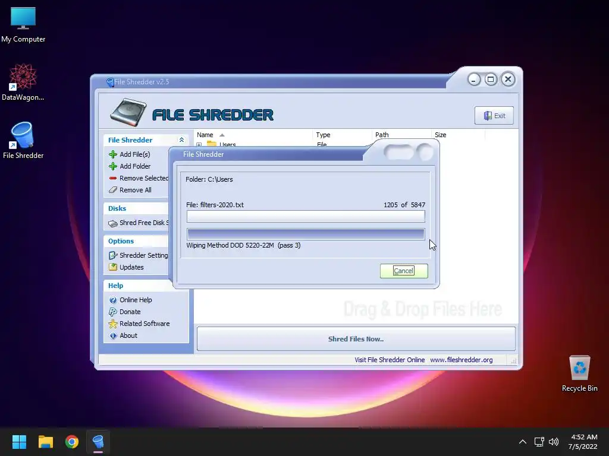Sort the list by Name column

tap(253, 135)
